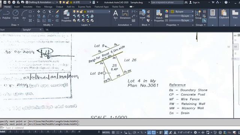Open the linetype ByLayer dropdown
Viewport: 240px width, 135px height.
181,20
